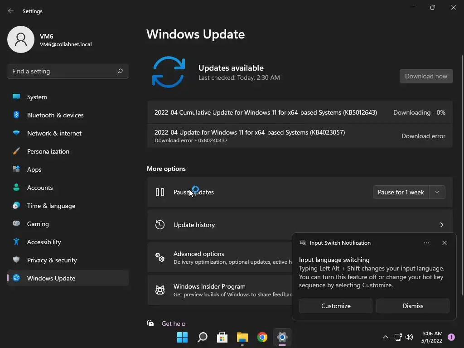Screen dimensions: 464x348
Task: Click Downloading - 0% status text
Action: click(x=419, y=112)
